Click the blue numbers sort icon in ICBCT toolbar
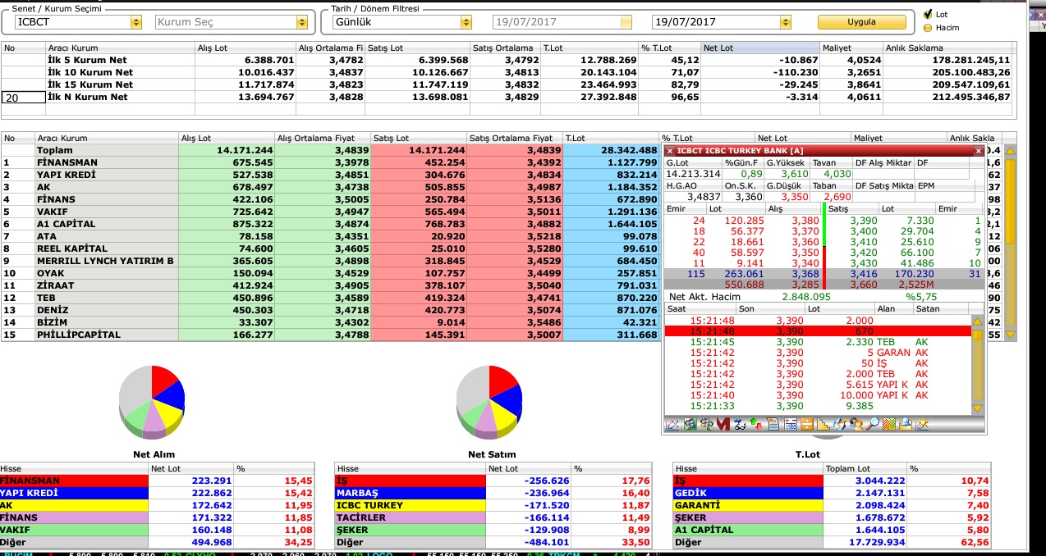 (740, 424)
